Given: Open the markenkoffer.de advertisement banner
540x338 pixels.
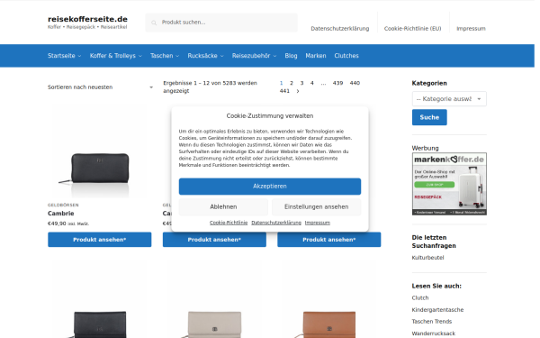Looking at the screenshot, I should click(449, 184).
